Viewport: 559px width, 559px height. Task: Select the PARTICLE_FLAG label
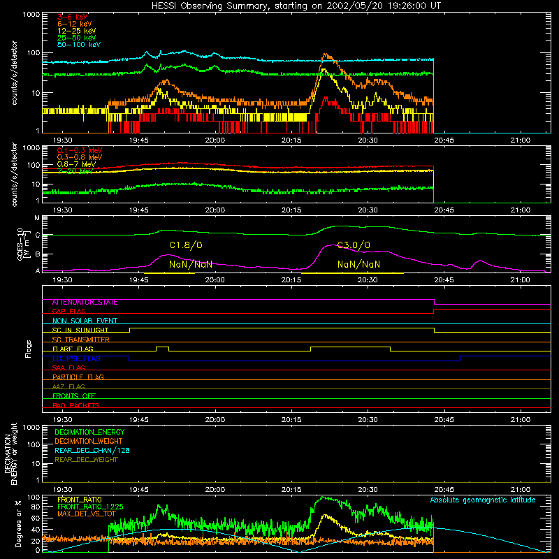78,377
